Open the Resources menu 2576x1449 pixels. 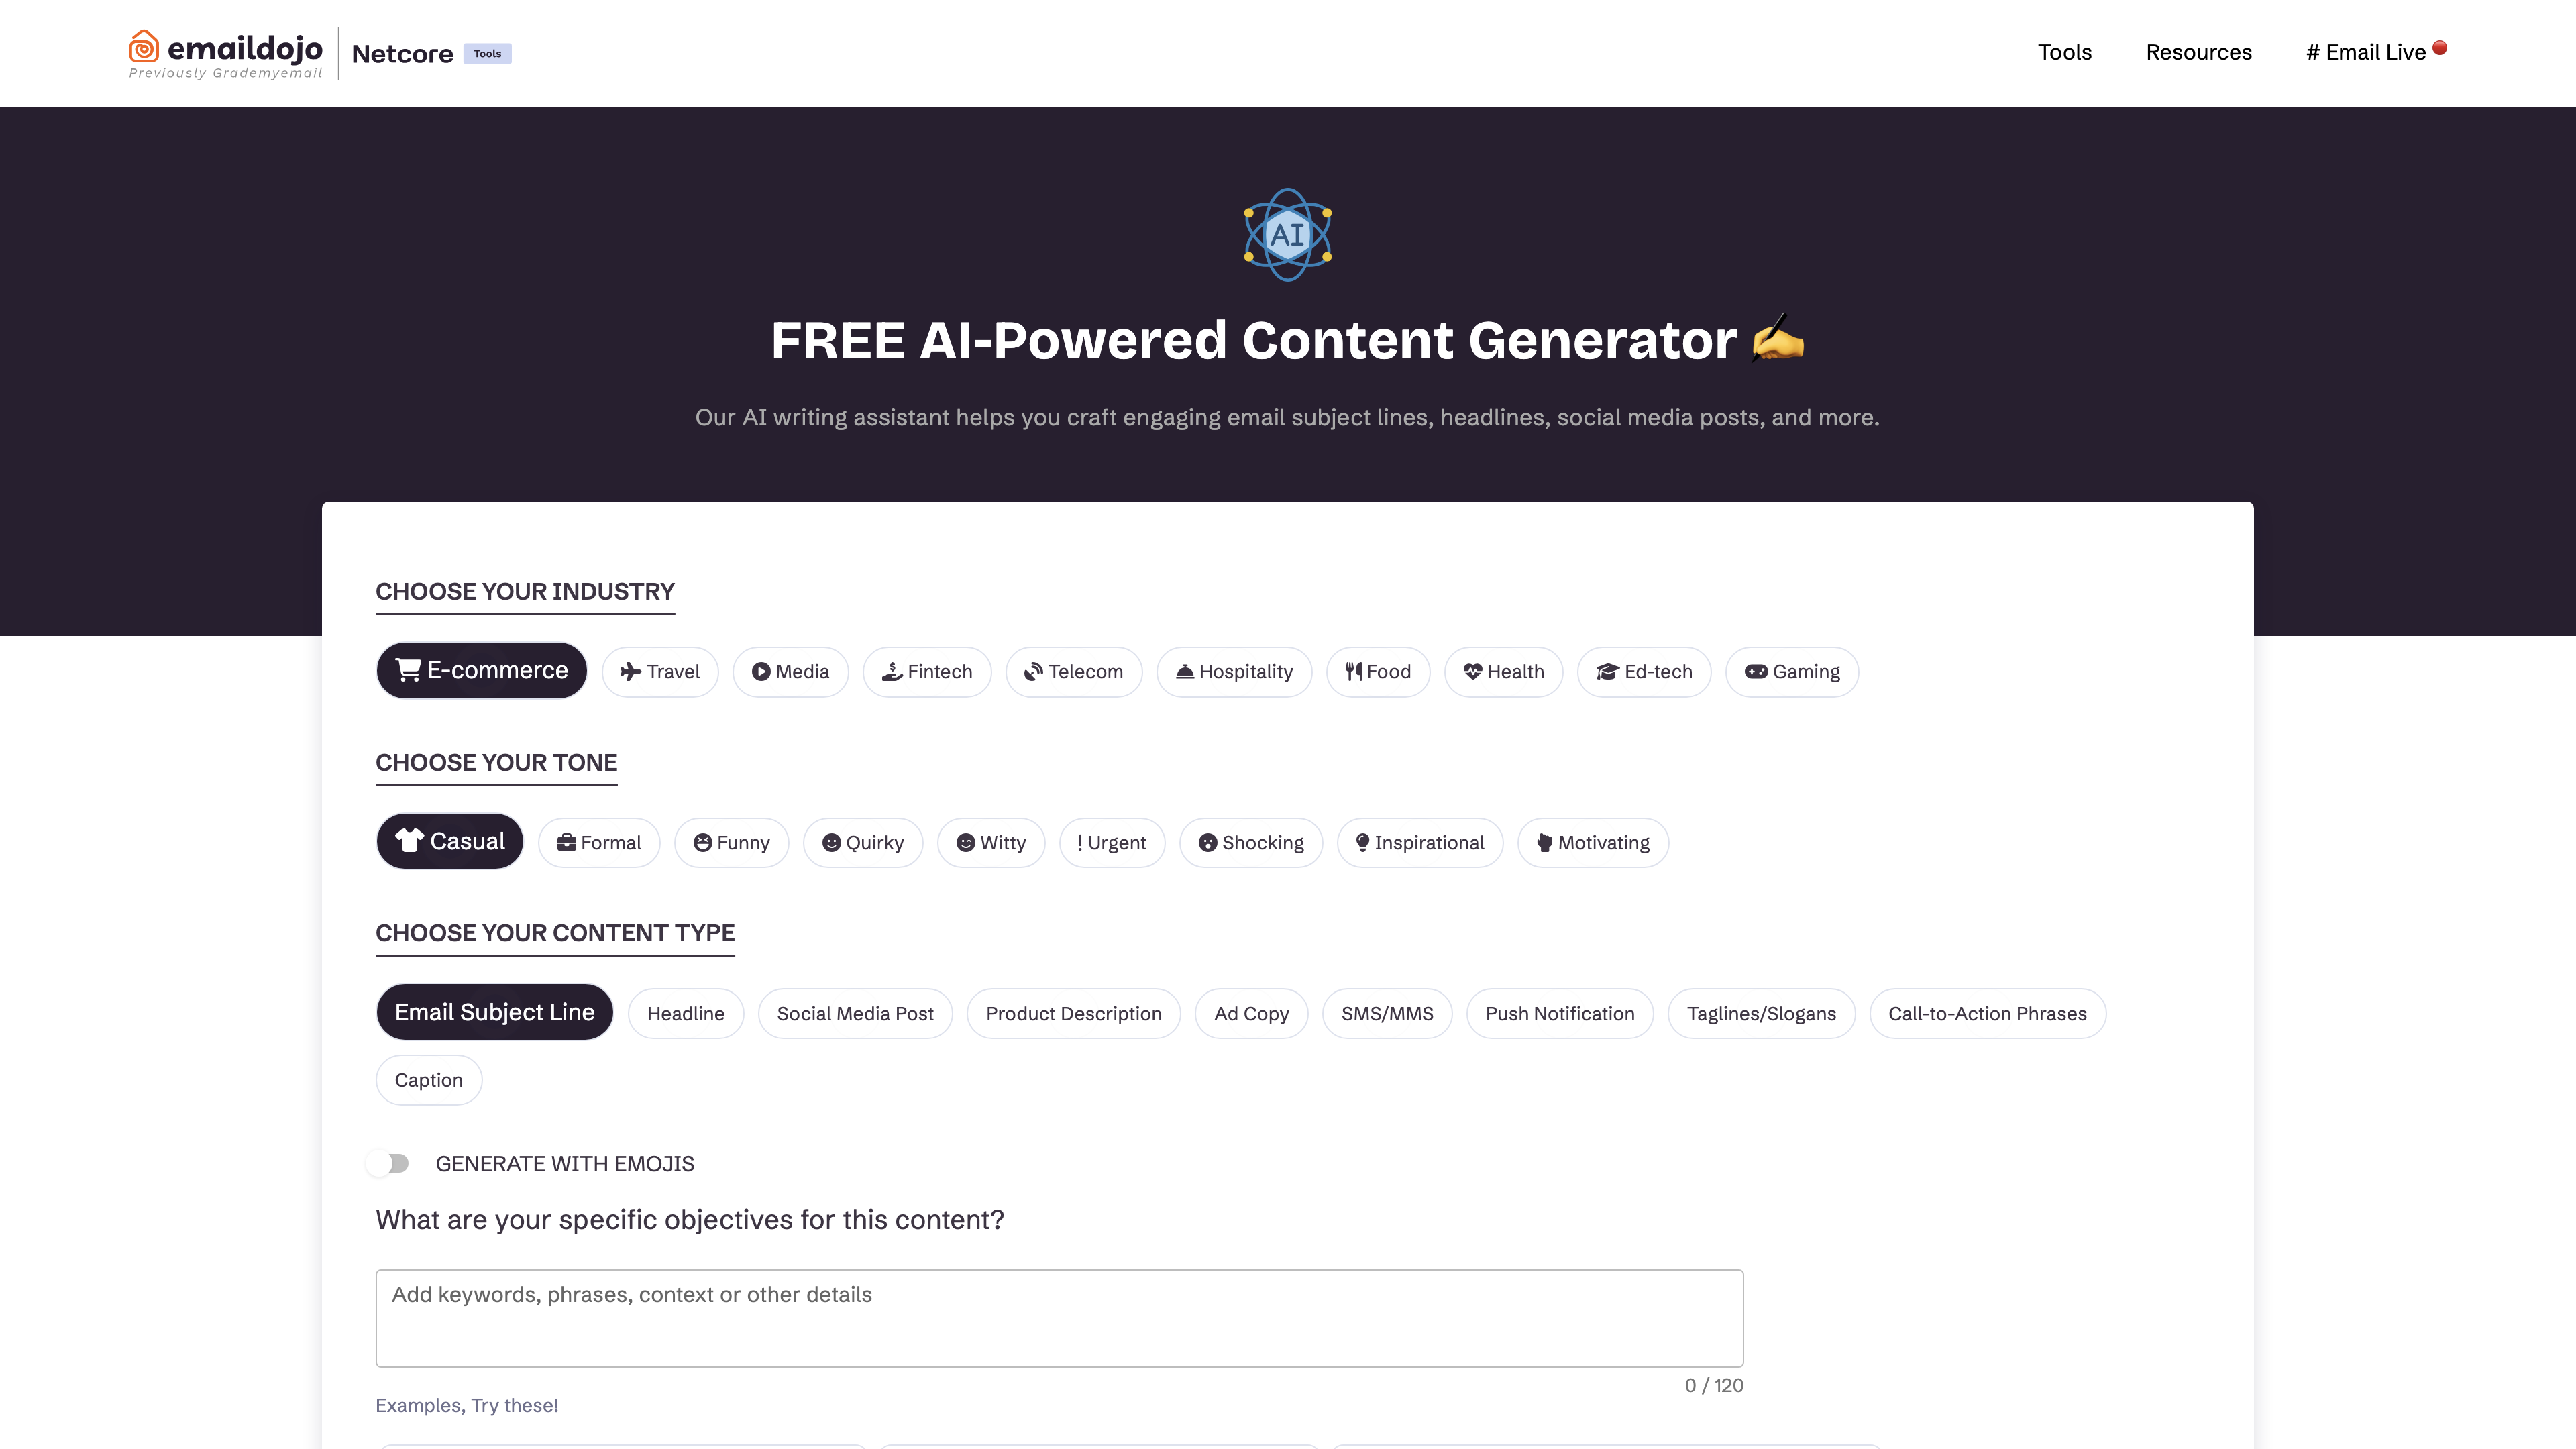pyautogui.click(x=2198, y=51)
